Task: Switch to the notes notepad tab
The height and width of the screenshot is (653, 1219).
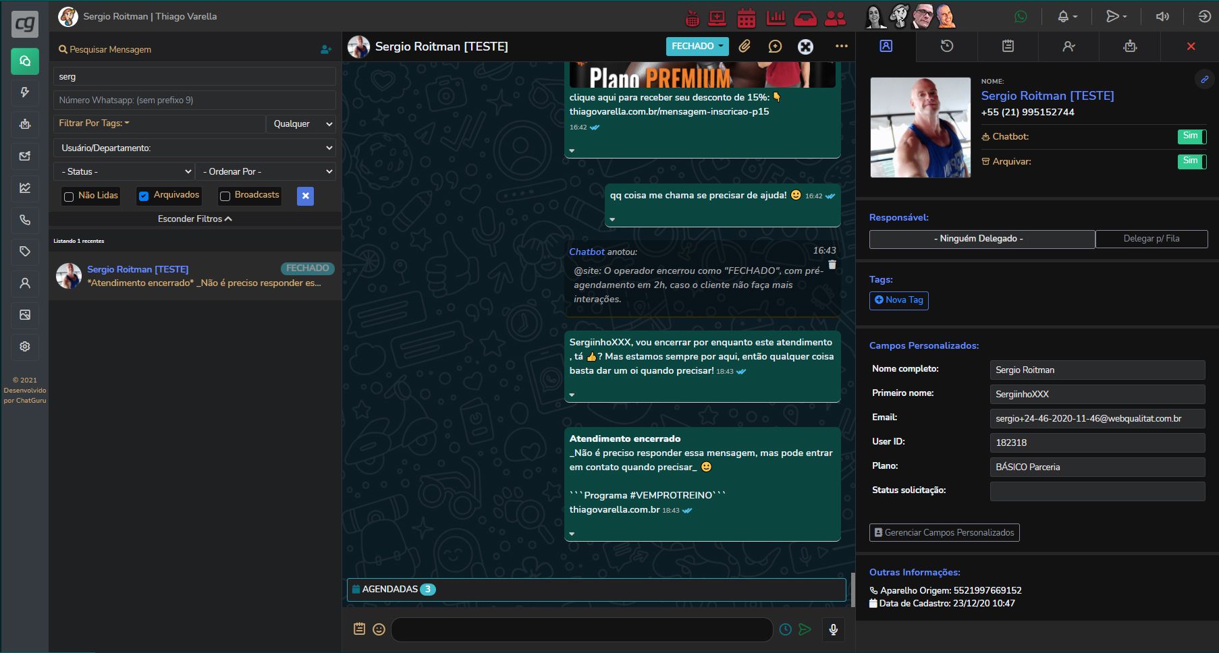Action: 1008,47
